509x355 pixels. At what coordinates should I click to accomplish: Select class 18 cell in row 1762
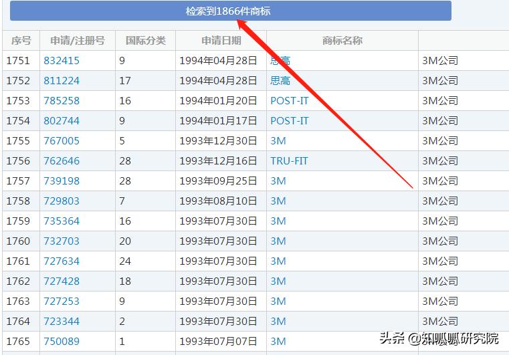[145, 281]
